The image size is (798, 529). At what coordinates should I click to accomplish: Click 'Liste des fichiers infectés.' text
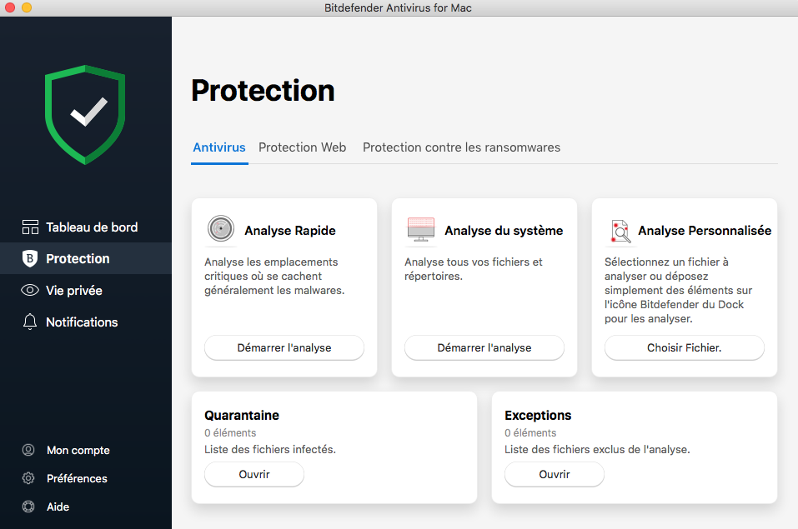tap(269, 449)
